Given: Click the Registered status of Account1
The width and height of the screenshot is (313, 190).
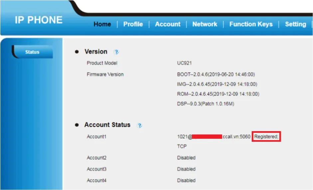Looking at the screenshot, I should [x=266, y=137].
